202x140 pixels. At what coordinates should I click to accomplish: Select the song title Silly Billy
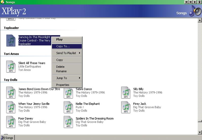tap(138, 89)
